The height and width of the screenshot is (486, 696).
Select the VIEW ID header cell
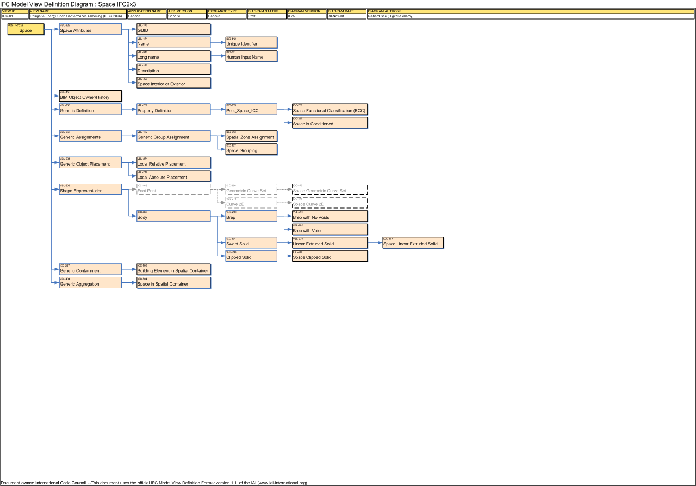15,11
